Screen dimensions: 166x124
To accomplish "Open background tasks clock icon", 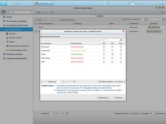I will 112,3.
